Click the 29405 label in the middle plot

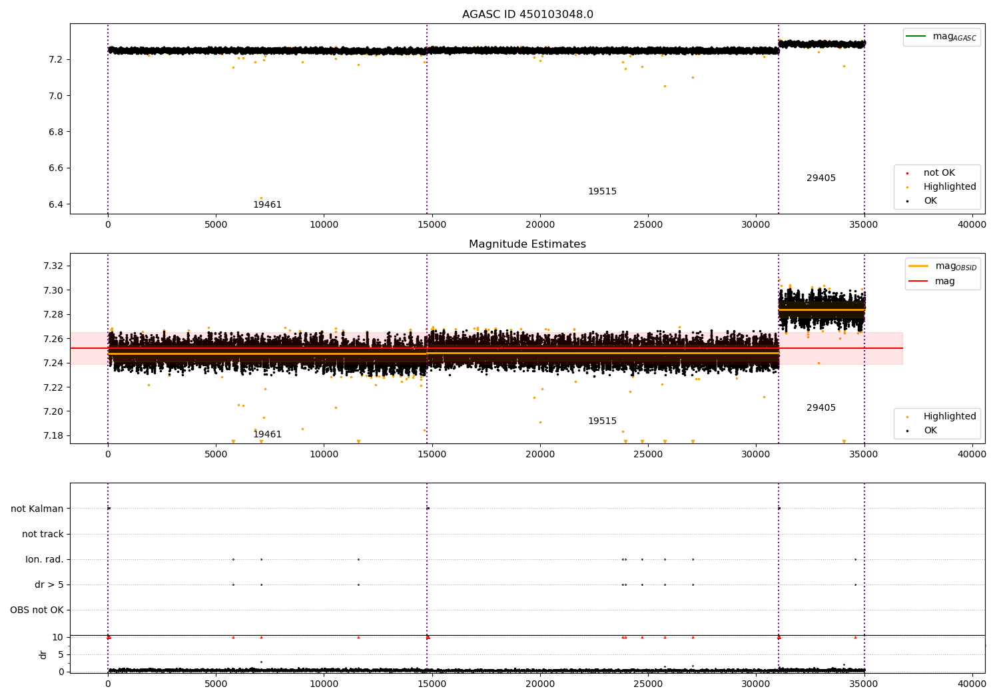[821, 408]
